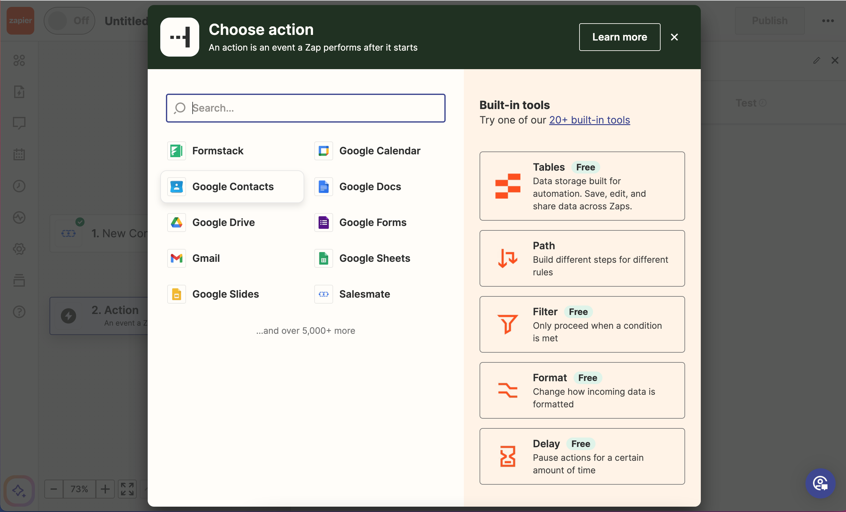Select the Google Calendar label
Screen dimensions: 846x512
[x=380, y=151]
